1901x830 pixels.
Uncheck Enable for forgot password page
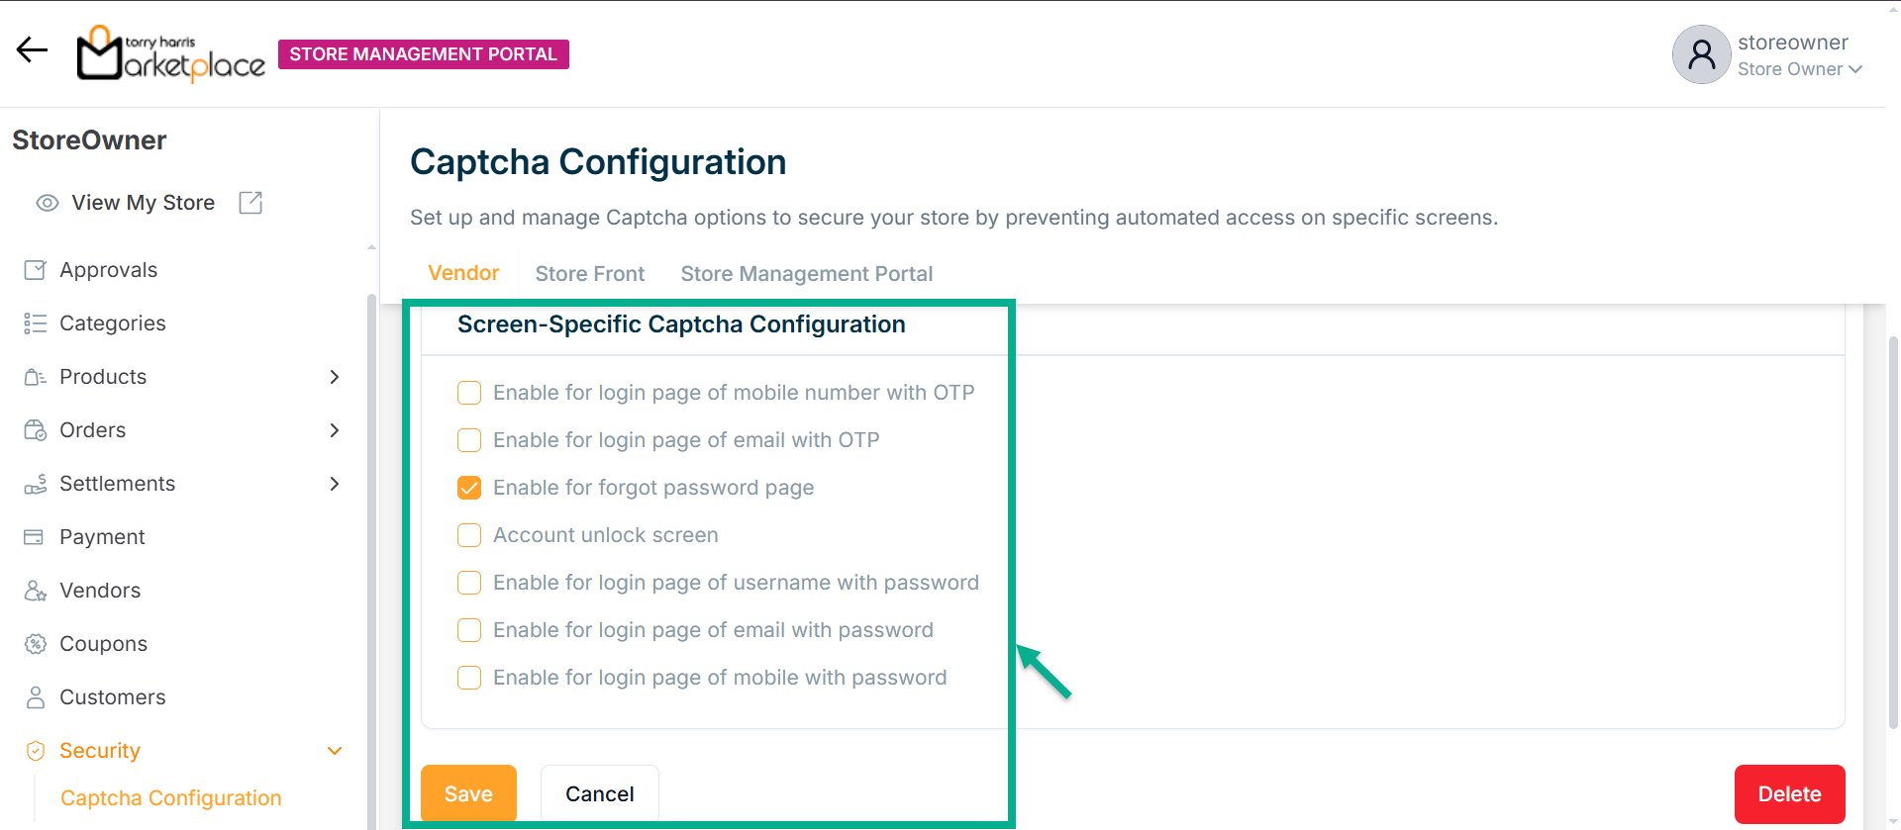pyautogui.click(x=469, y=488)
